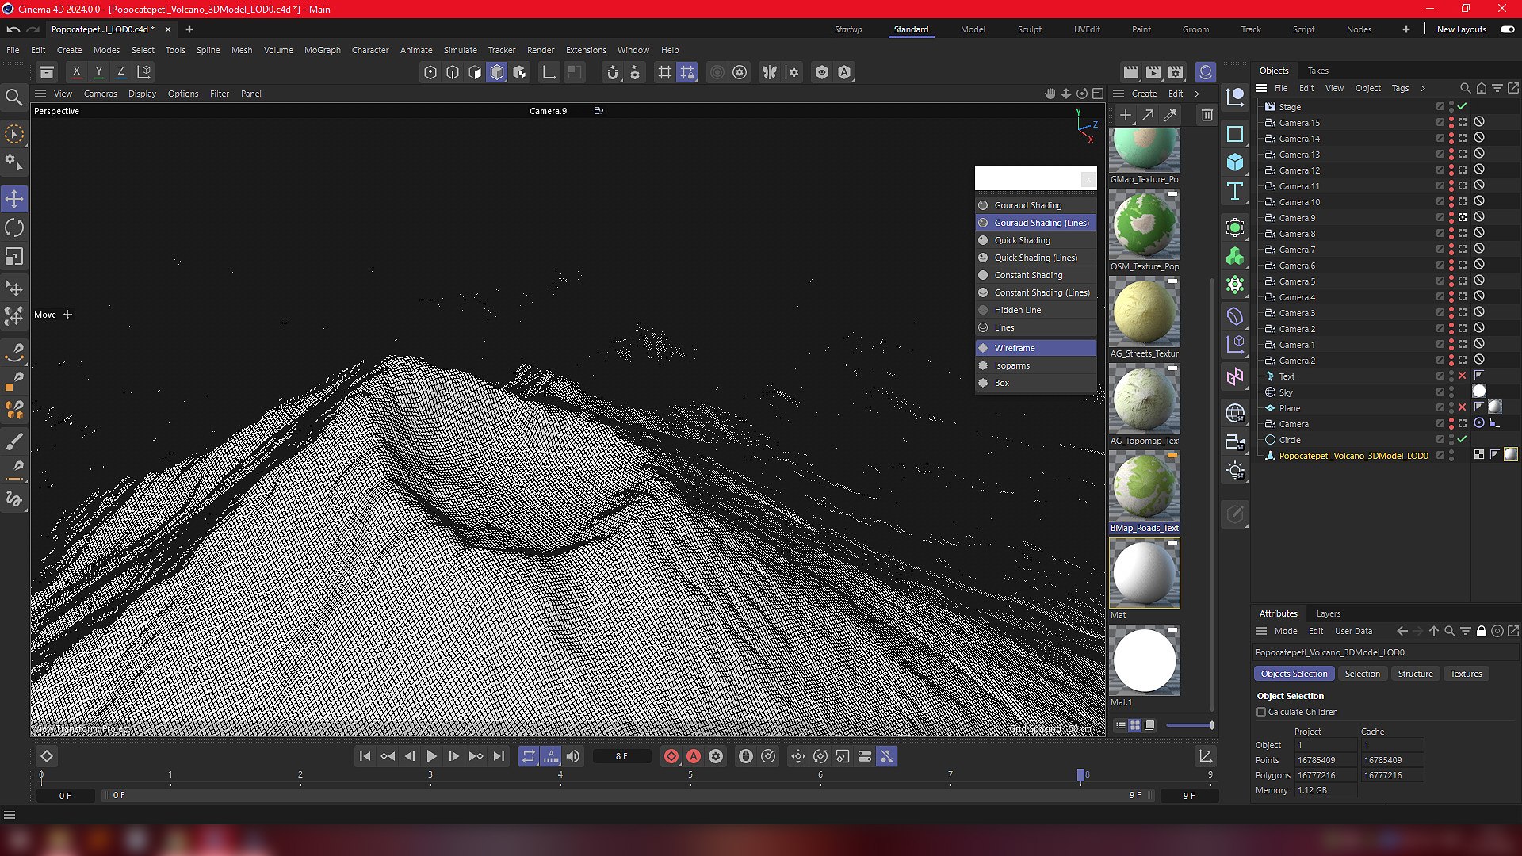Expand more menus arrow in Objects manager
Screen dimensions: 1522x856
[x=1423, y=88]
